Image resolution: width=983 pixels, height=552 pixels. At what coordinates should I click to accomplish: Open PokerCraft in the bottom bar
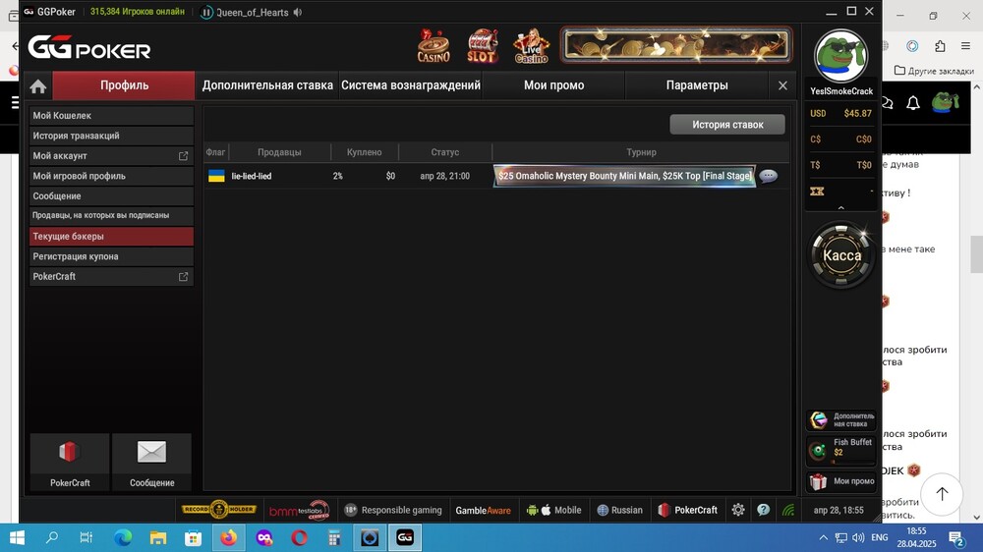coord(687,510)
